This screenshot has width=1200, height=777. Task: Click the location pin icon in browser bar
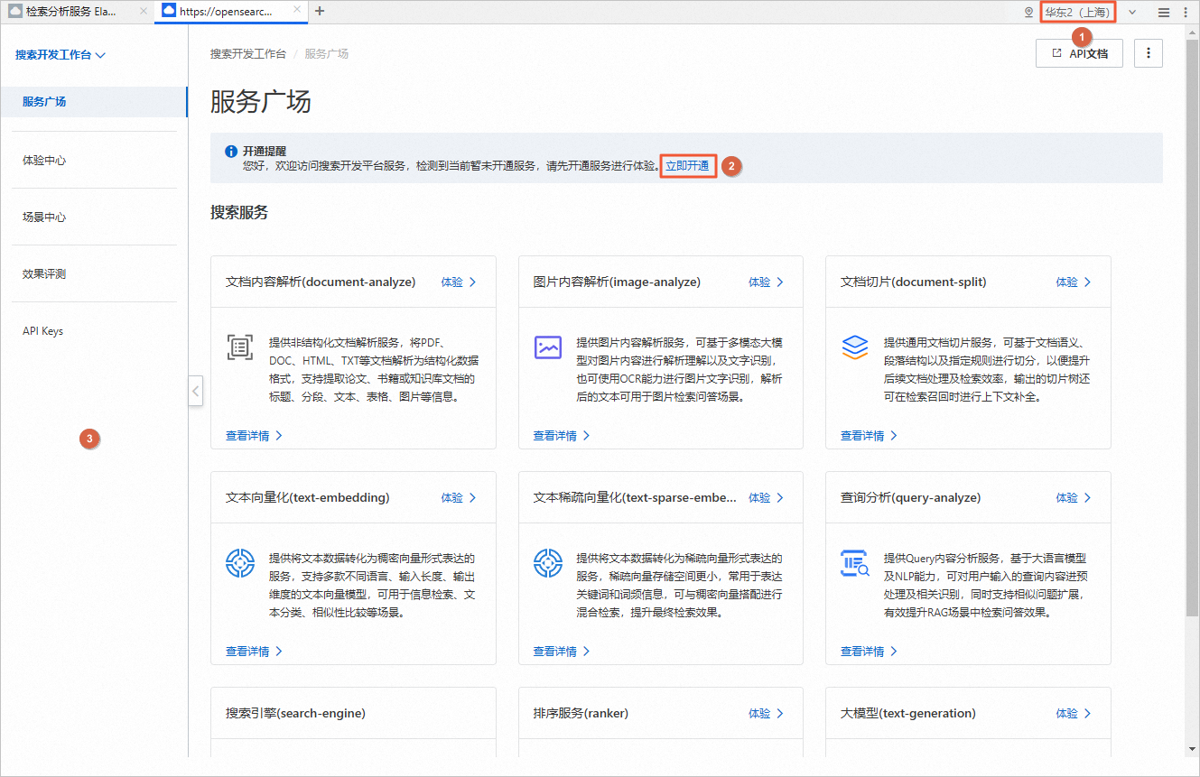click(x=1028, y=13)
